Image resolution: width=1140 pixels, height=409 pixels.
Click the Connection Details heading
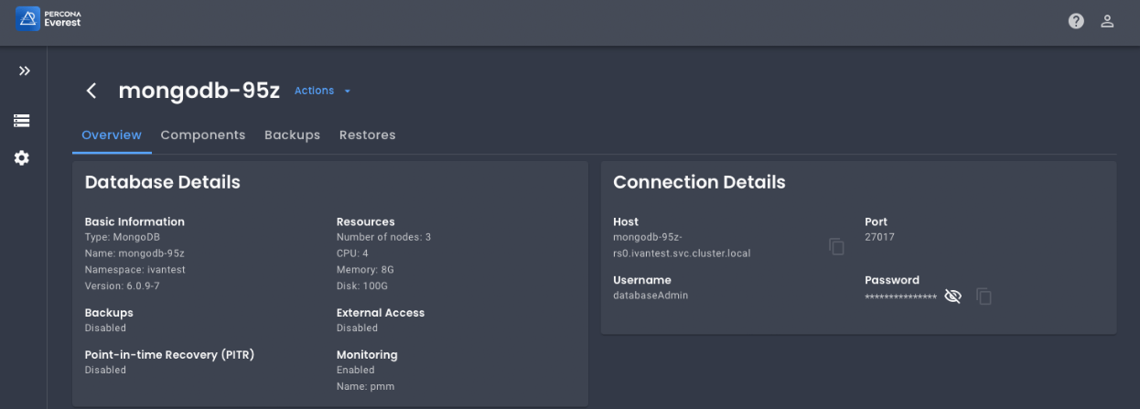click(x=699, y=182)
